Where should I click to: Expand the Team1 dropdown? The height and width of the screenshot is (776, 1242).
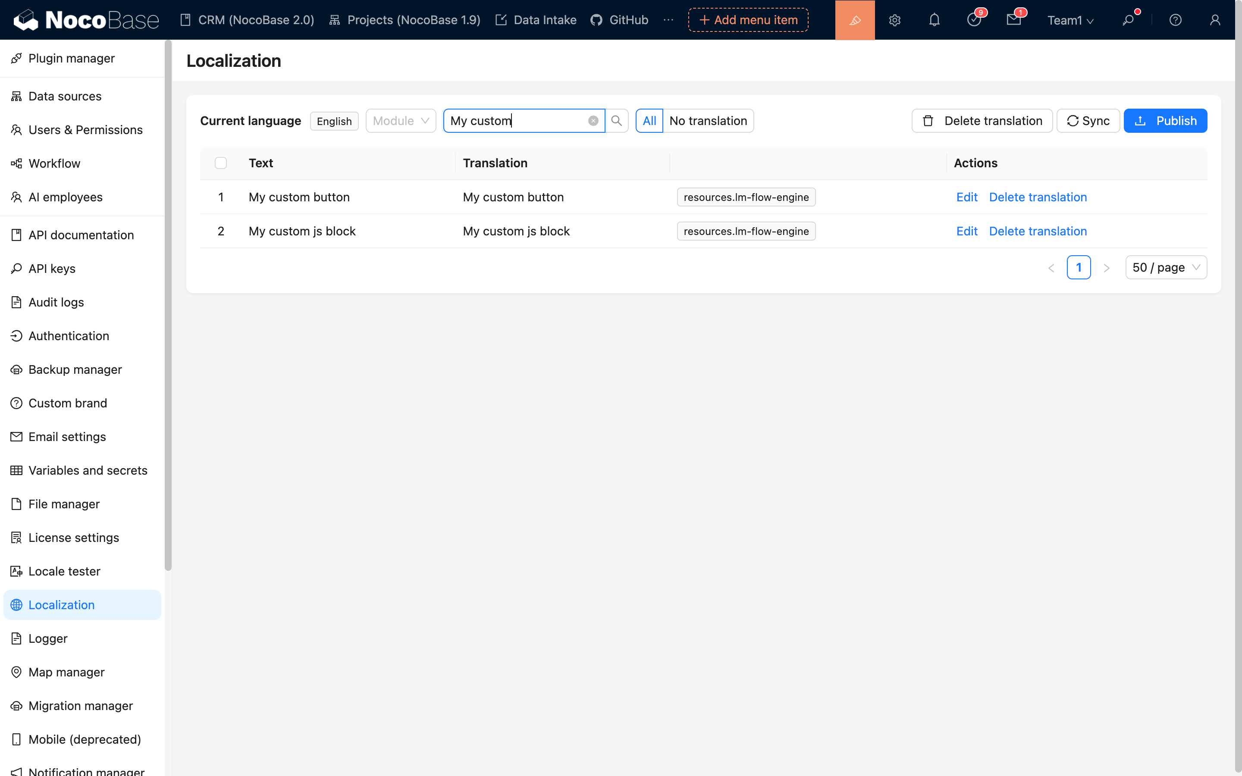(x=1070, y=20)
